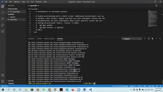Kill terminal with trash icon

pyautogui.click(x=152, y=39)
